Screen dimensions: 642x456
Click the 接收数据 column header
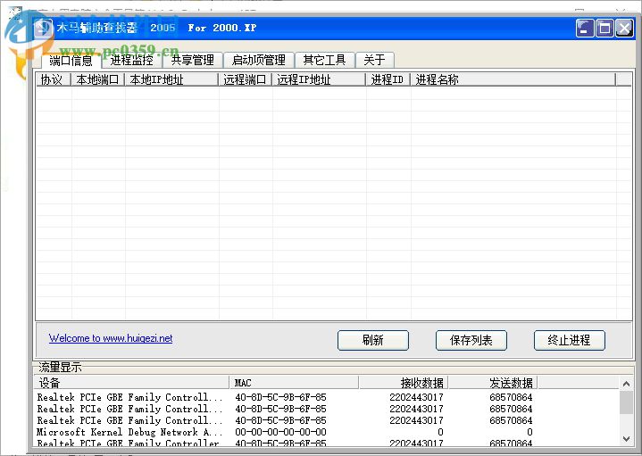404,383
